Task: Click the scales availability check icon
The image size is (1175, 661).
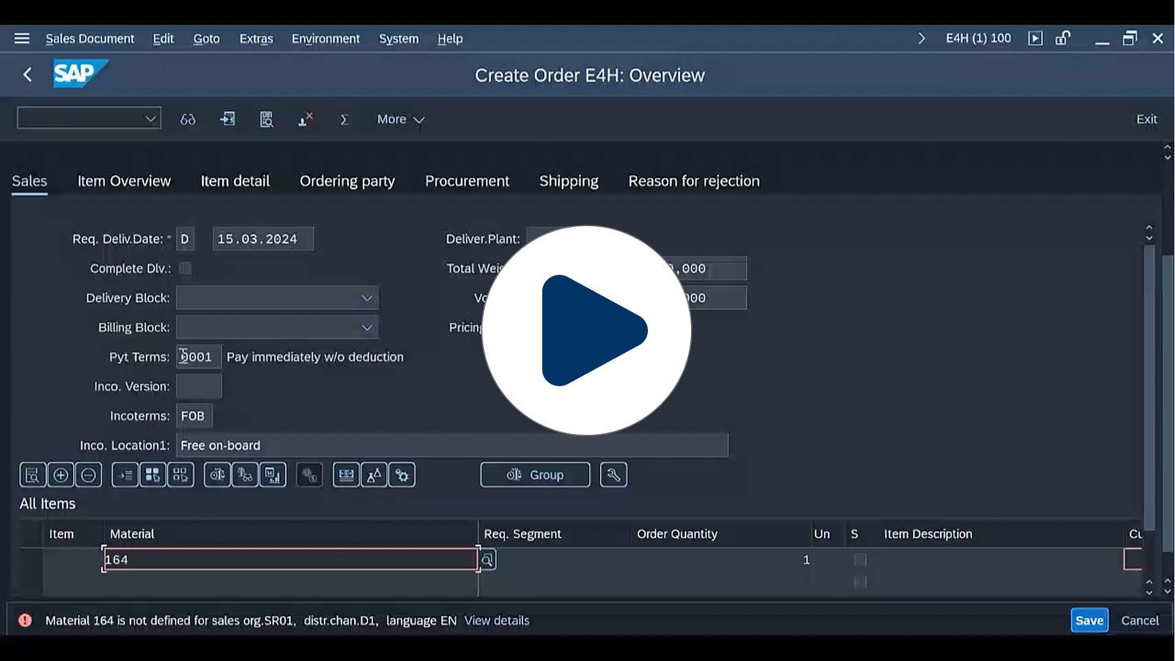Action: tap(217, 475)
